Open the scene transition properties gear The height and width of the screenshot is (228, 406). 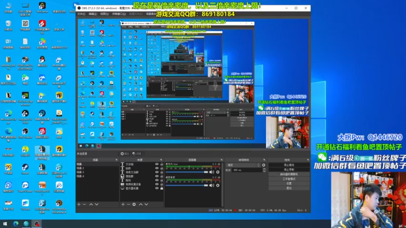click(x=263, y=165)
